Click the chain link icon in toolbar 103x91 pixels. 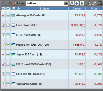tap(89, 4)
